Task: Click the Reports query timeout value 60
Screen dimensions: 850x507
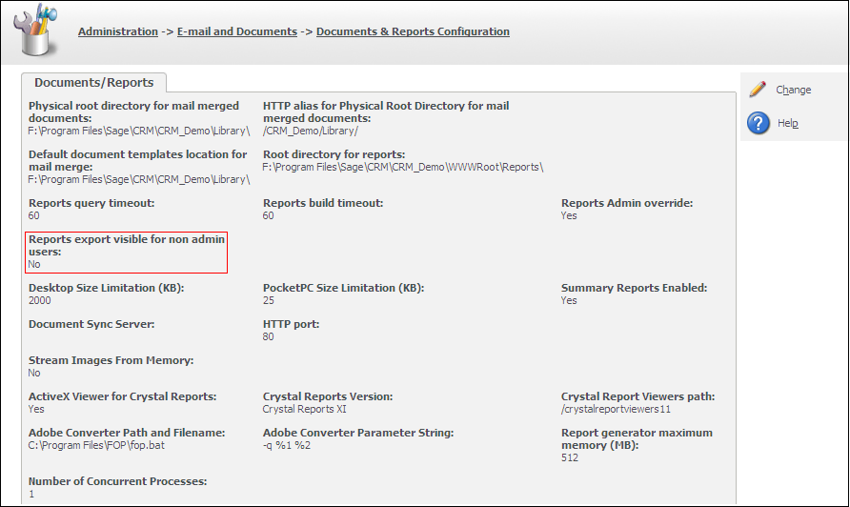Action: point(34,215)
